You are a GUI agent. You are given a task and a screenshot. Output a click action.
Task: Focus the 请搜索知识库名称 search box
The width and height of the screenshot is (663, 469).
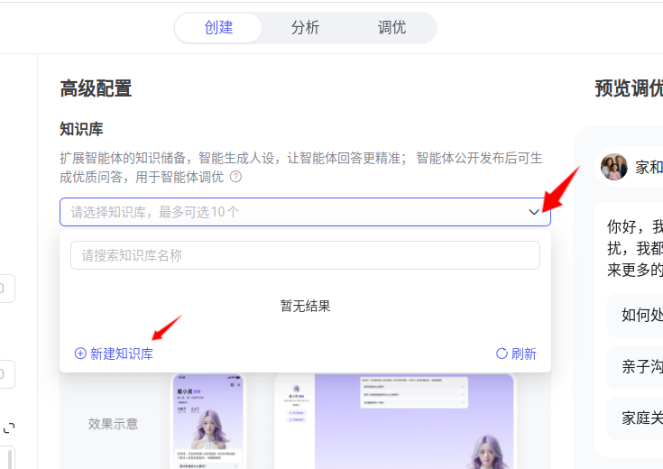pyautogui.click(x=305, y=255)
